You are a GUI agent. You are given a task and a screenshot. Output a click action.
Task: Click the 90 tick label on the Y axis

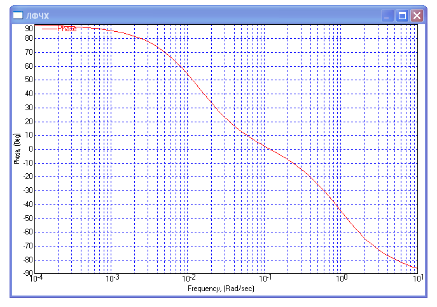coord(29,29)
